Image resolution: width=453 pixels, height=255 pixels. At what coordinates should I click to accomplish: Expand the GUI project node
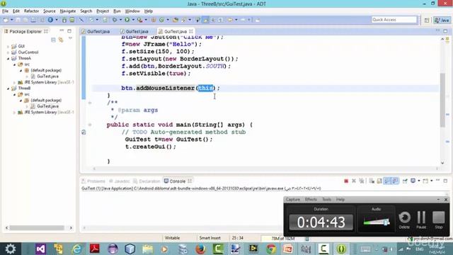tap(8, 46)
